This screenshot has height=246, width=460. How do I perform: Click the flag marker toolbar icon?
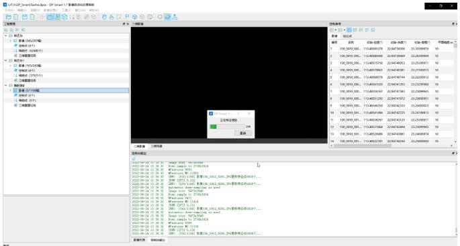tap(127, 17)
